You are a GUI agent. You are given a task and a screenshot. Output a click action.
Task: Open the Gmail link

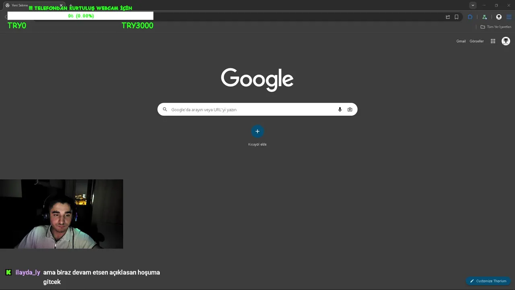click(x=461, y=41)
